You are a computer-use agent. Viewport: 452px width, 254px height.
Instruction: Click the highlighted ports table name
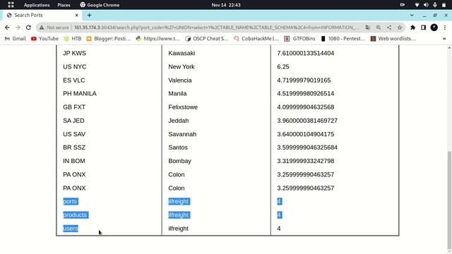[70, 201]
